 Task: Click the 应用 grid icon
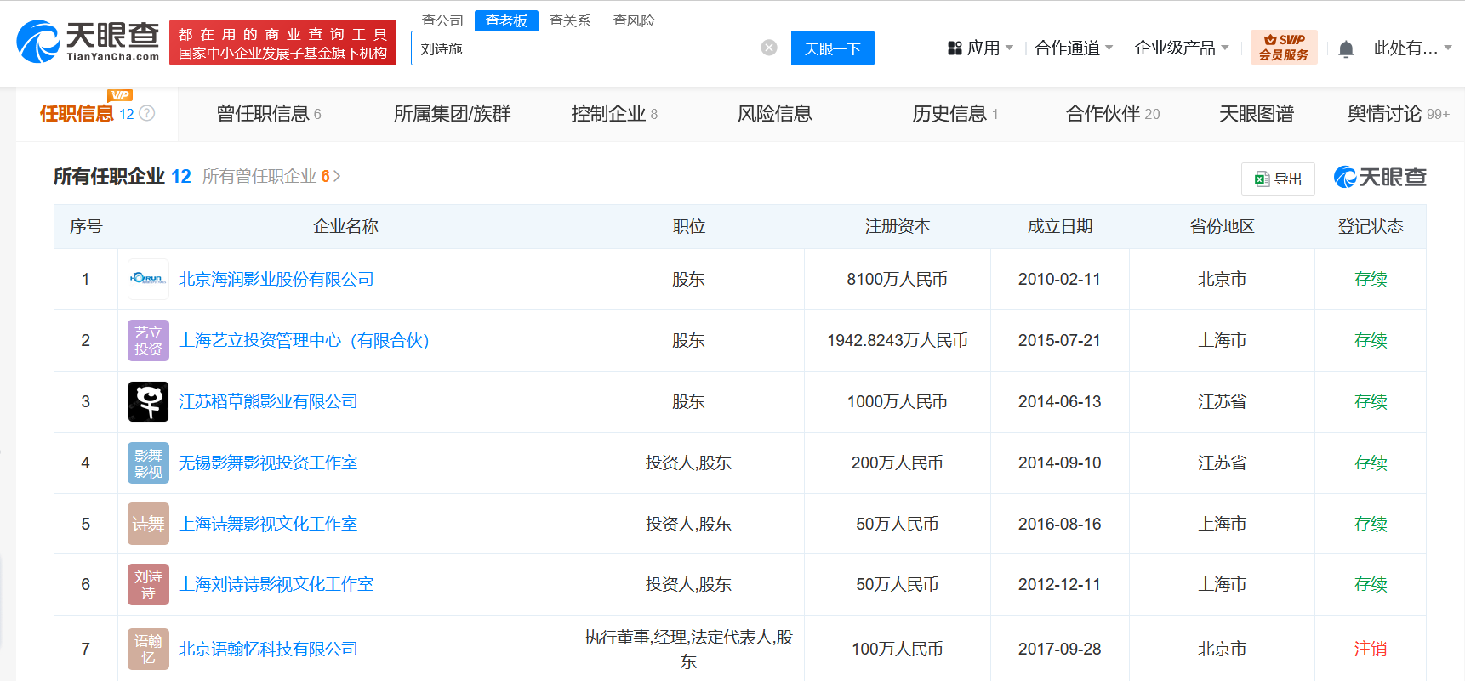tap(955, 48)
